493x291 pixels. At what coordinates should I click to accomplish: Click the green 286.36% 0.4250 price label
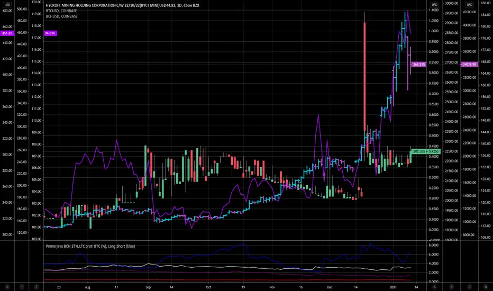click(x=426, y=151)
